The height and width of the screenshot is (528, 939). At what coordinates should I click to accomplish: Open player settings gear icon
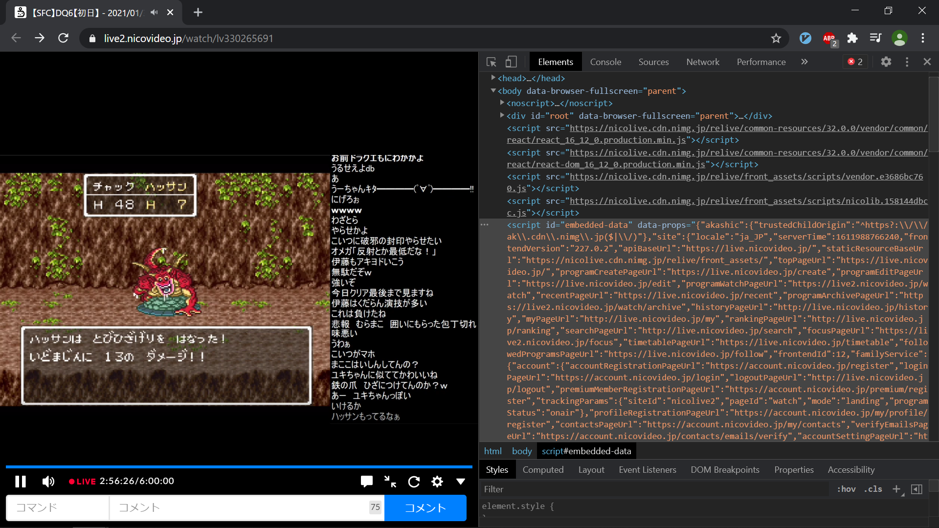[437, 482]
